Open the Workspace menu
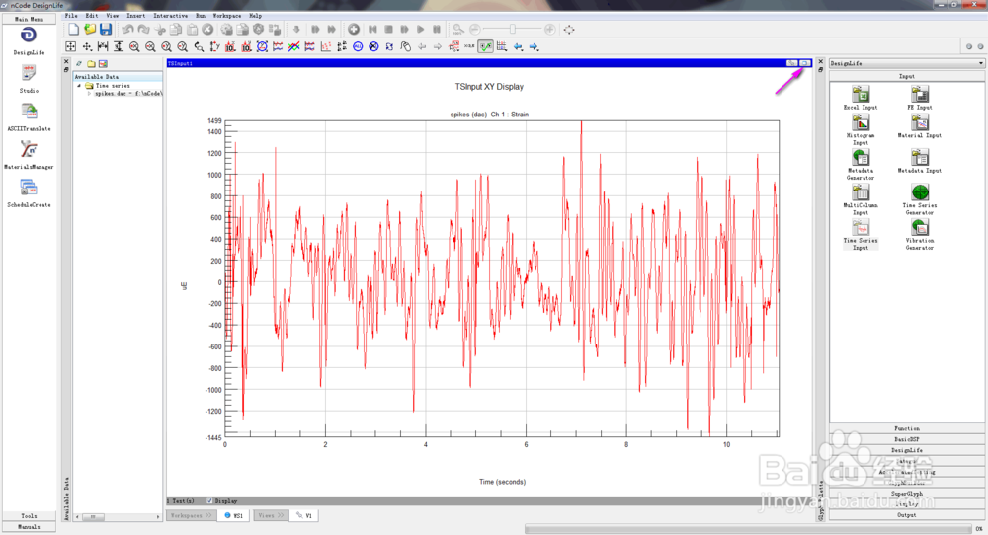The image size is (988, 535). click(x=227, y=15)
